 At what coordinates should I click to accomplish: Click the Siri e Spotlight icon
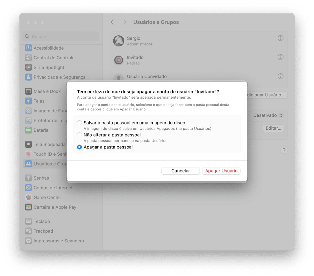tap(28, 67)
